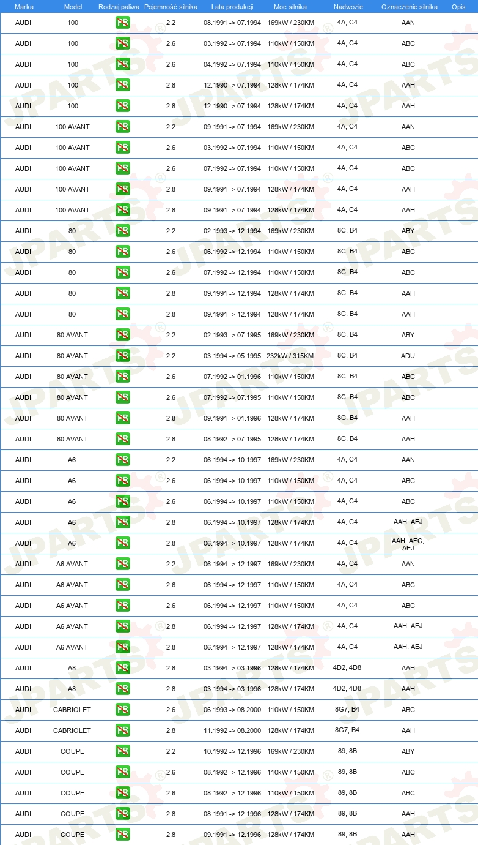Click fuel icon for 80 AVANT dated 08.1992 -> 07.1995
Image resolution: width=478 pixels, height=845 pixels.
click(x=122, y=440)
